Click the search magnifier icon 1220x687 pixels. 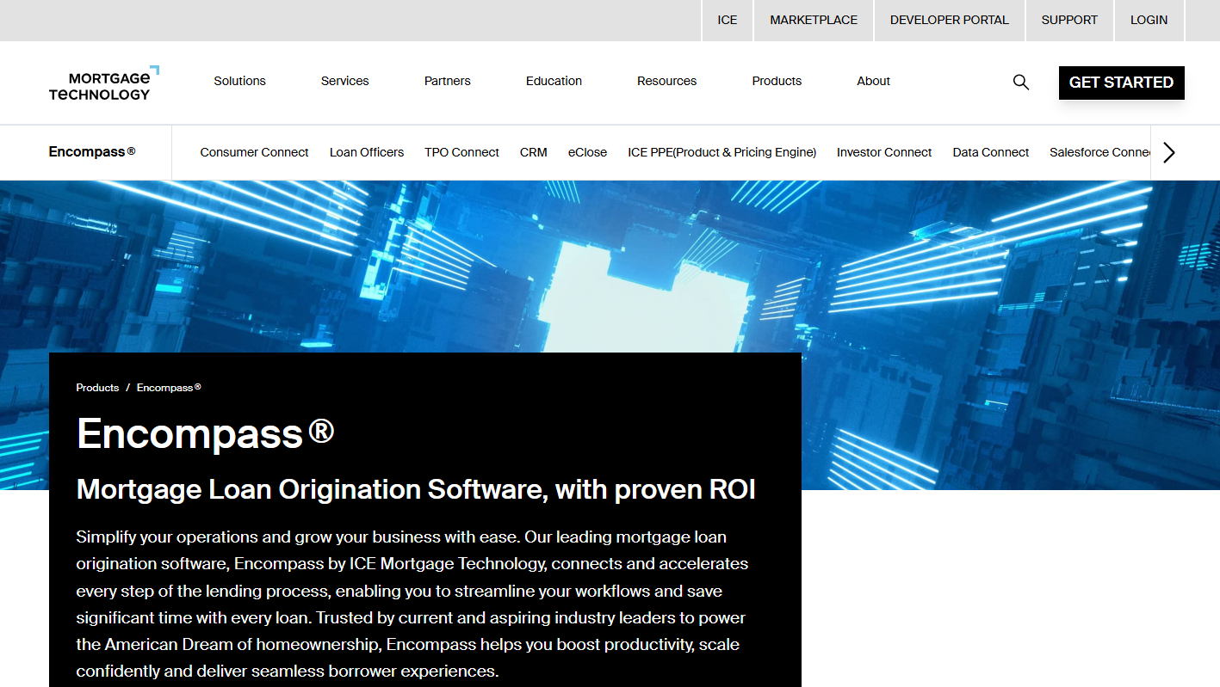click(x=1020, y=83)
